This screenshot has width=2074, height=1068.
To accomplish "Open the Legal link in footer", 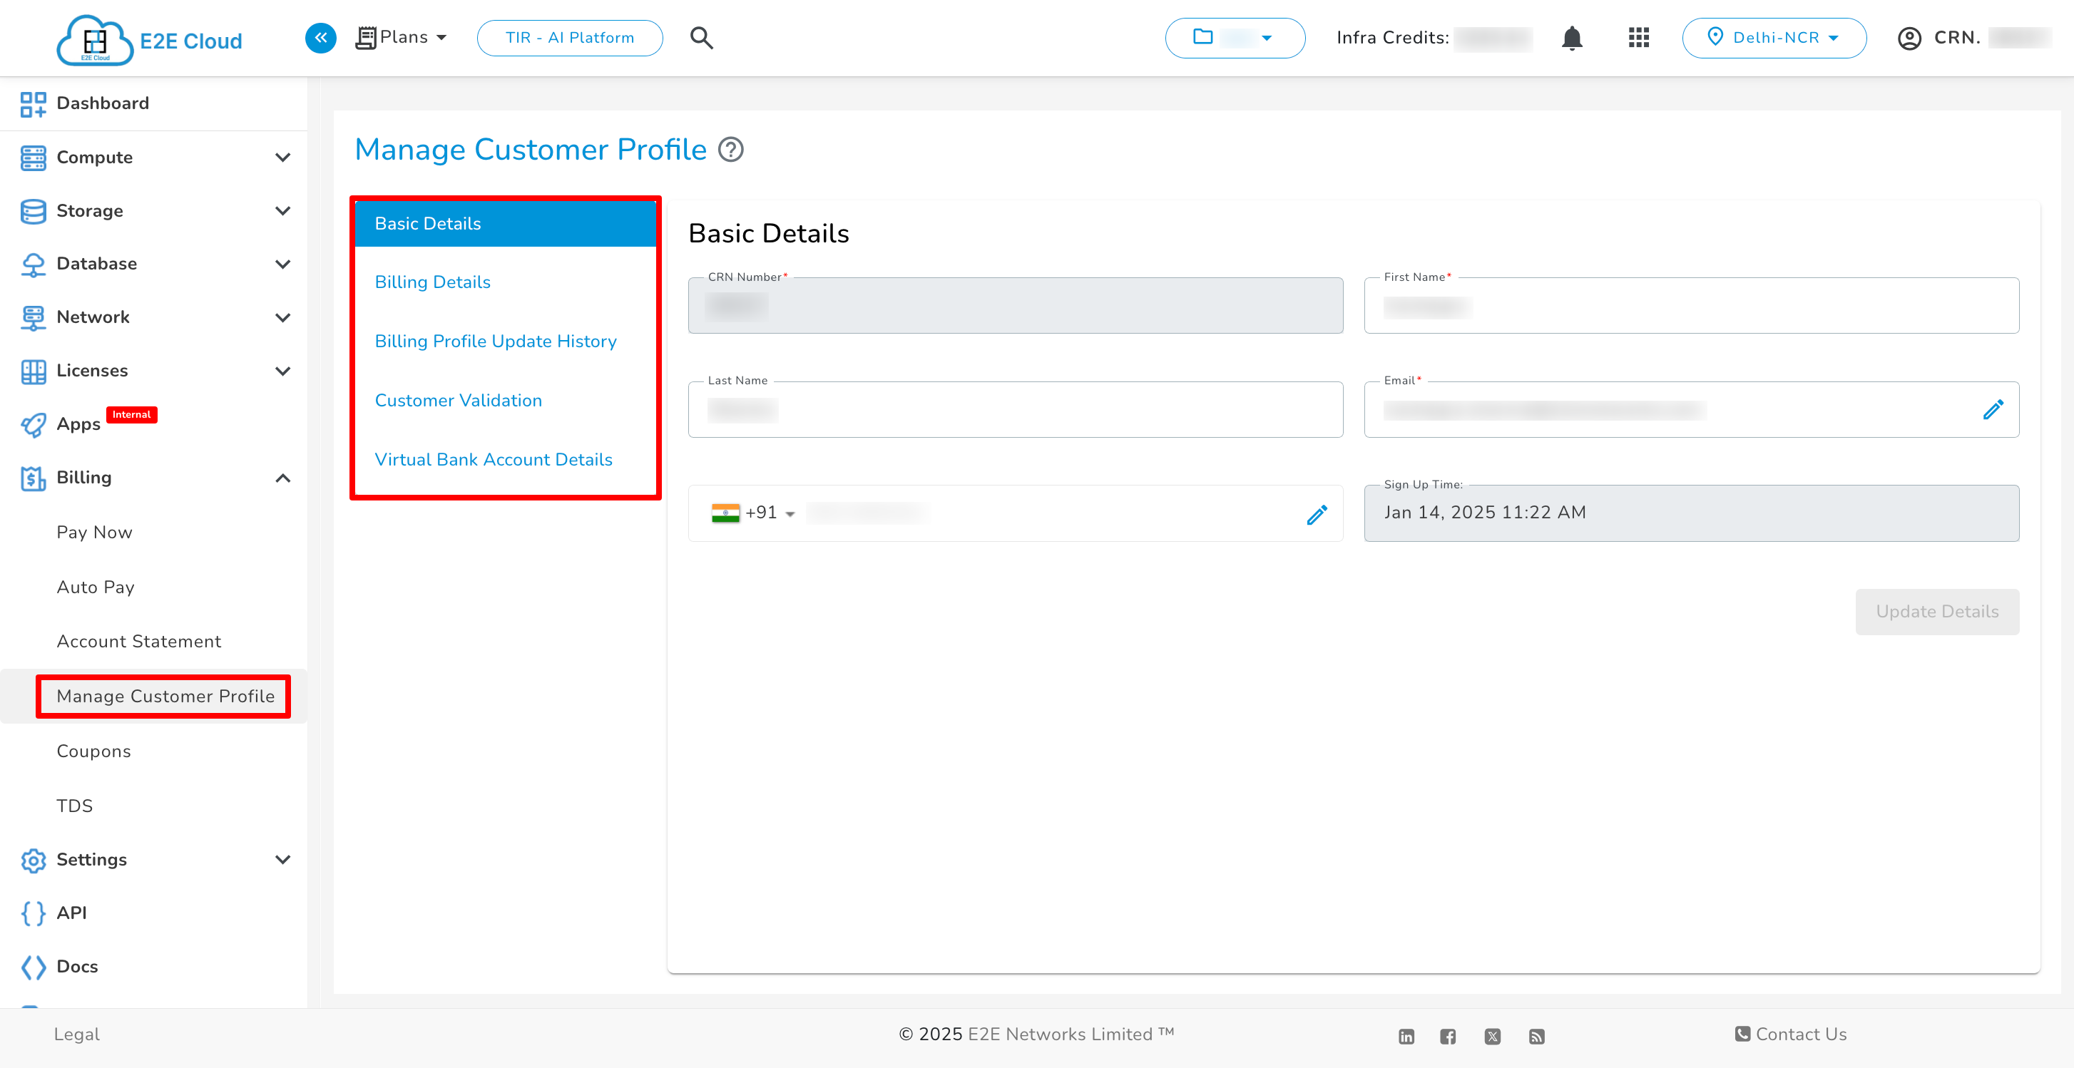I will point(76,1034).
